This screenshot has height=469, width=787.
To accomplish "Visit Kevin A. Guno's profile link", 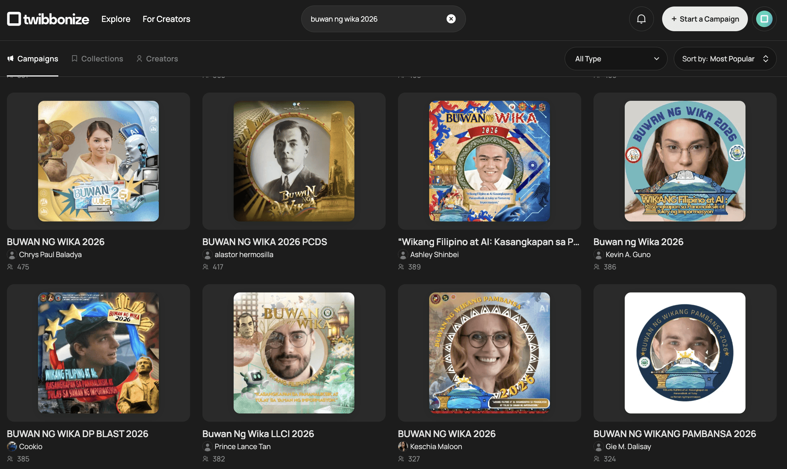I will [628, 254].
